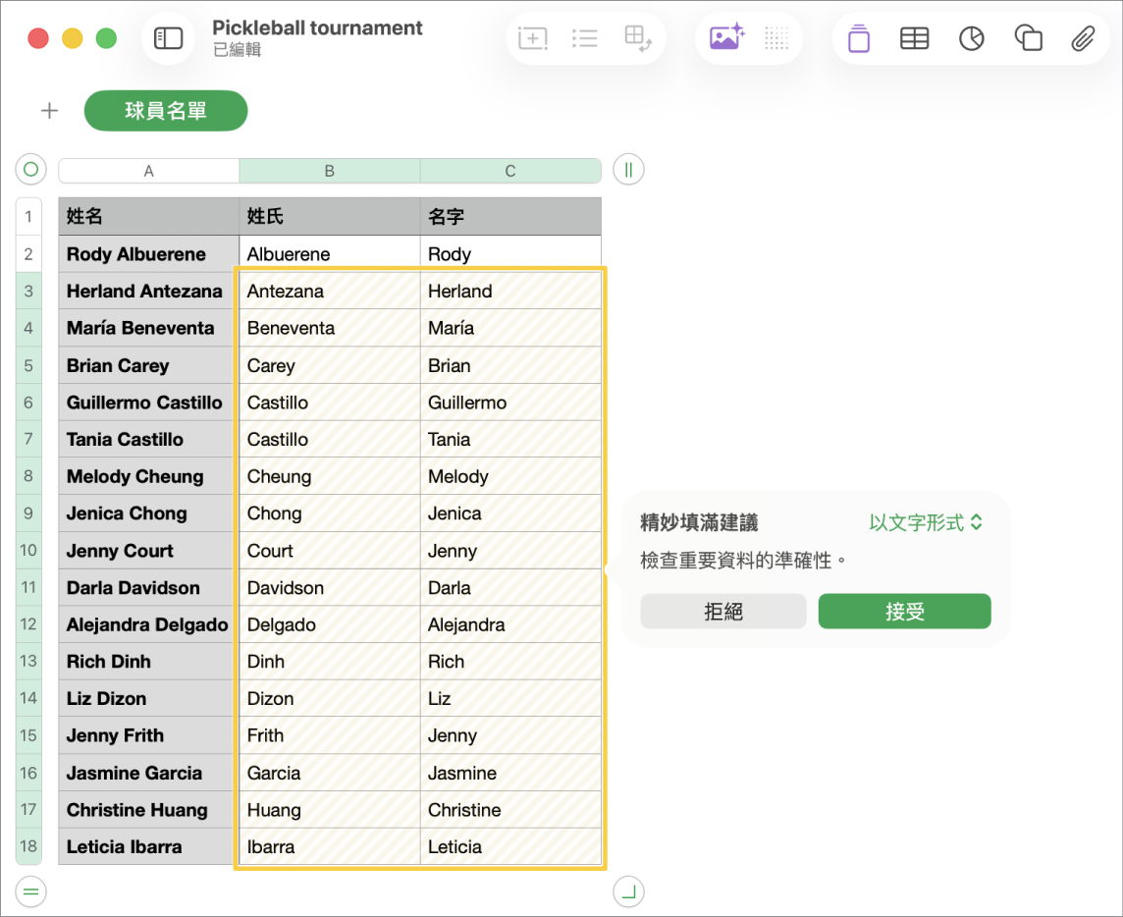Select cell Herland Antezana

click(x=148, y=291)
